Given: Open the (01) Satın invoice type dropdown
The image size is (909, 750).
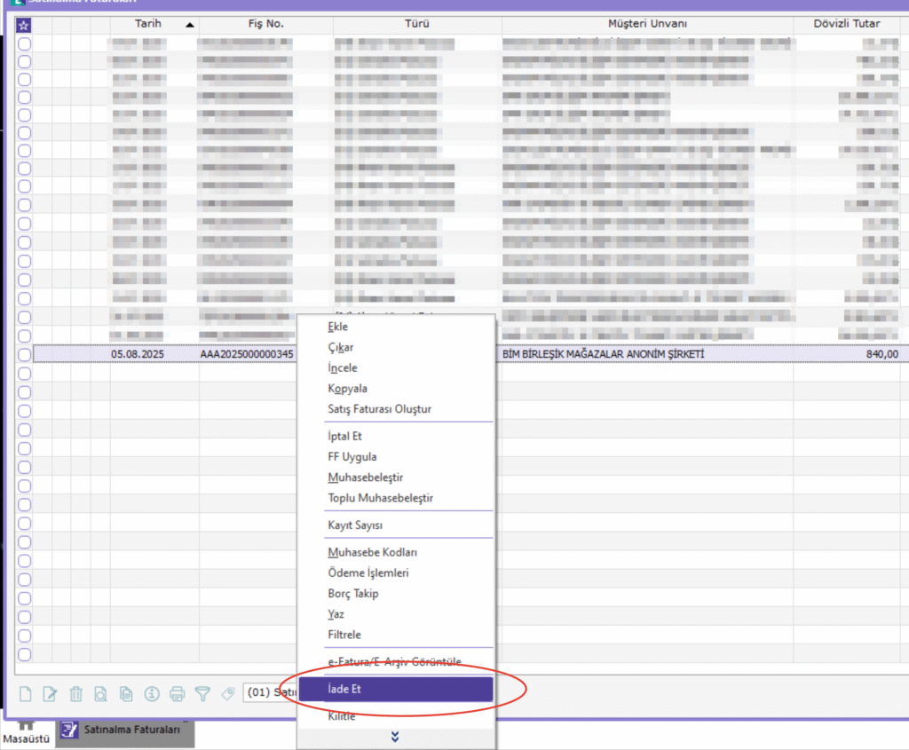Looking at the screenshot, I should coord(270,692).
